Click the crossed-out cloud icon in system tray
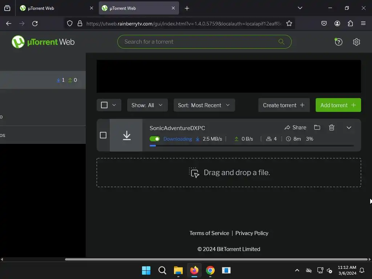Screen dimensions: 372x279 coord(309,270)
